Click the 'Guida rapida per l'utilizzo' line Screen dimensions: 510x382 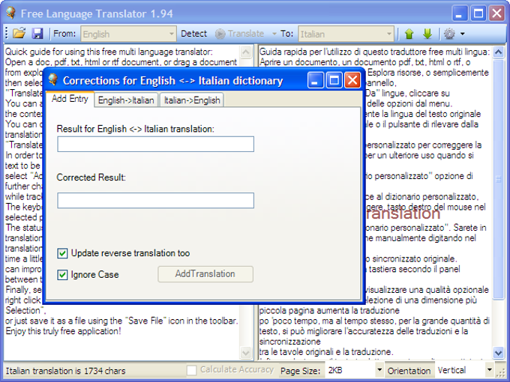tap(375, 52)
